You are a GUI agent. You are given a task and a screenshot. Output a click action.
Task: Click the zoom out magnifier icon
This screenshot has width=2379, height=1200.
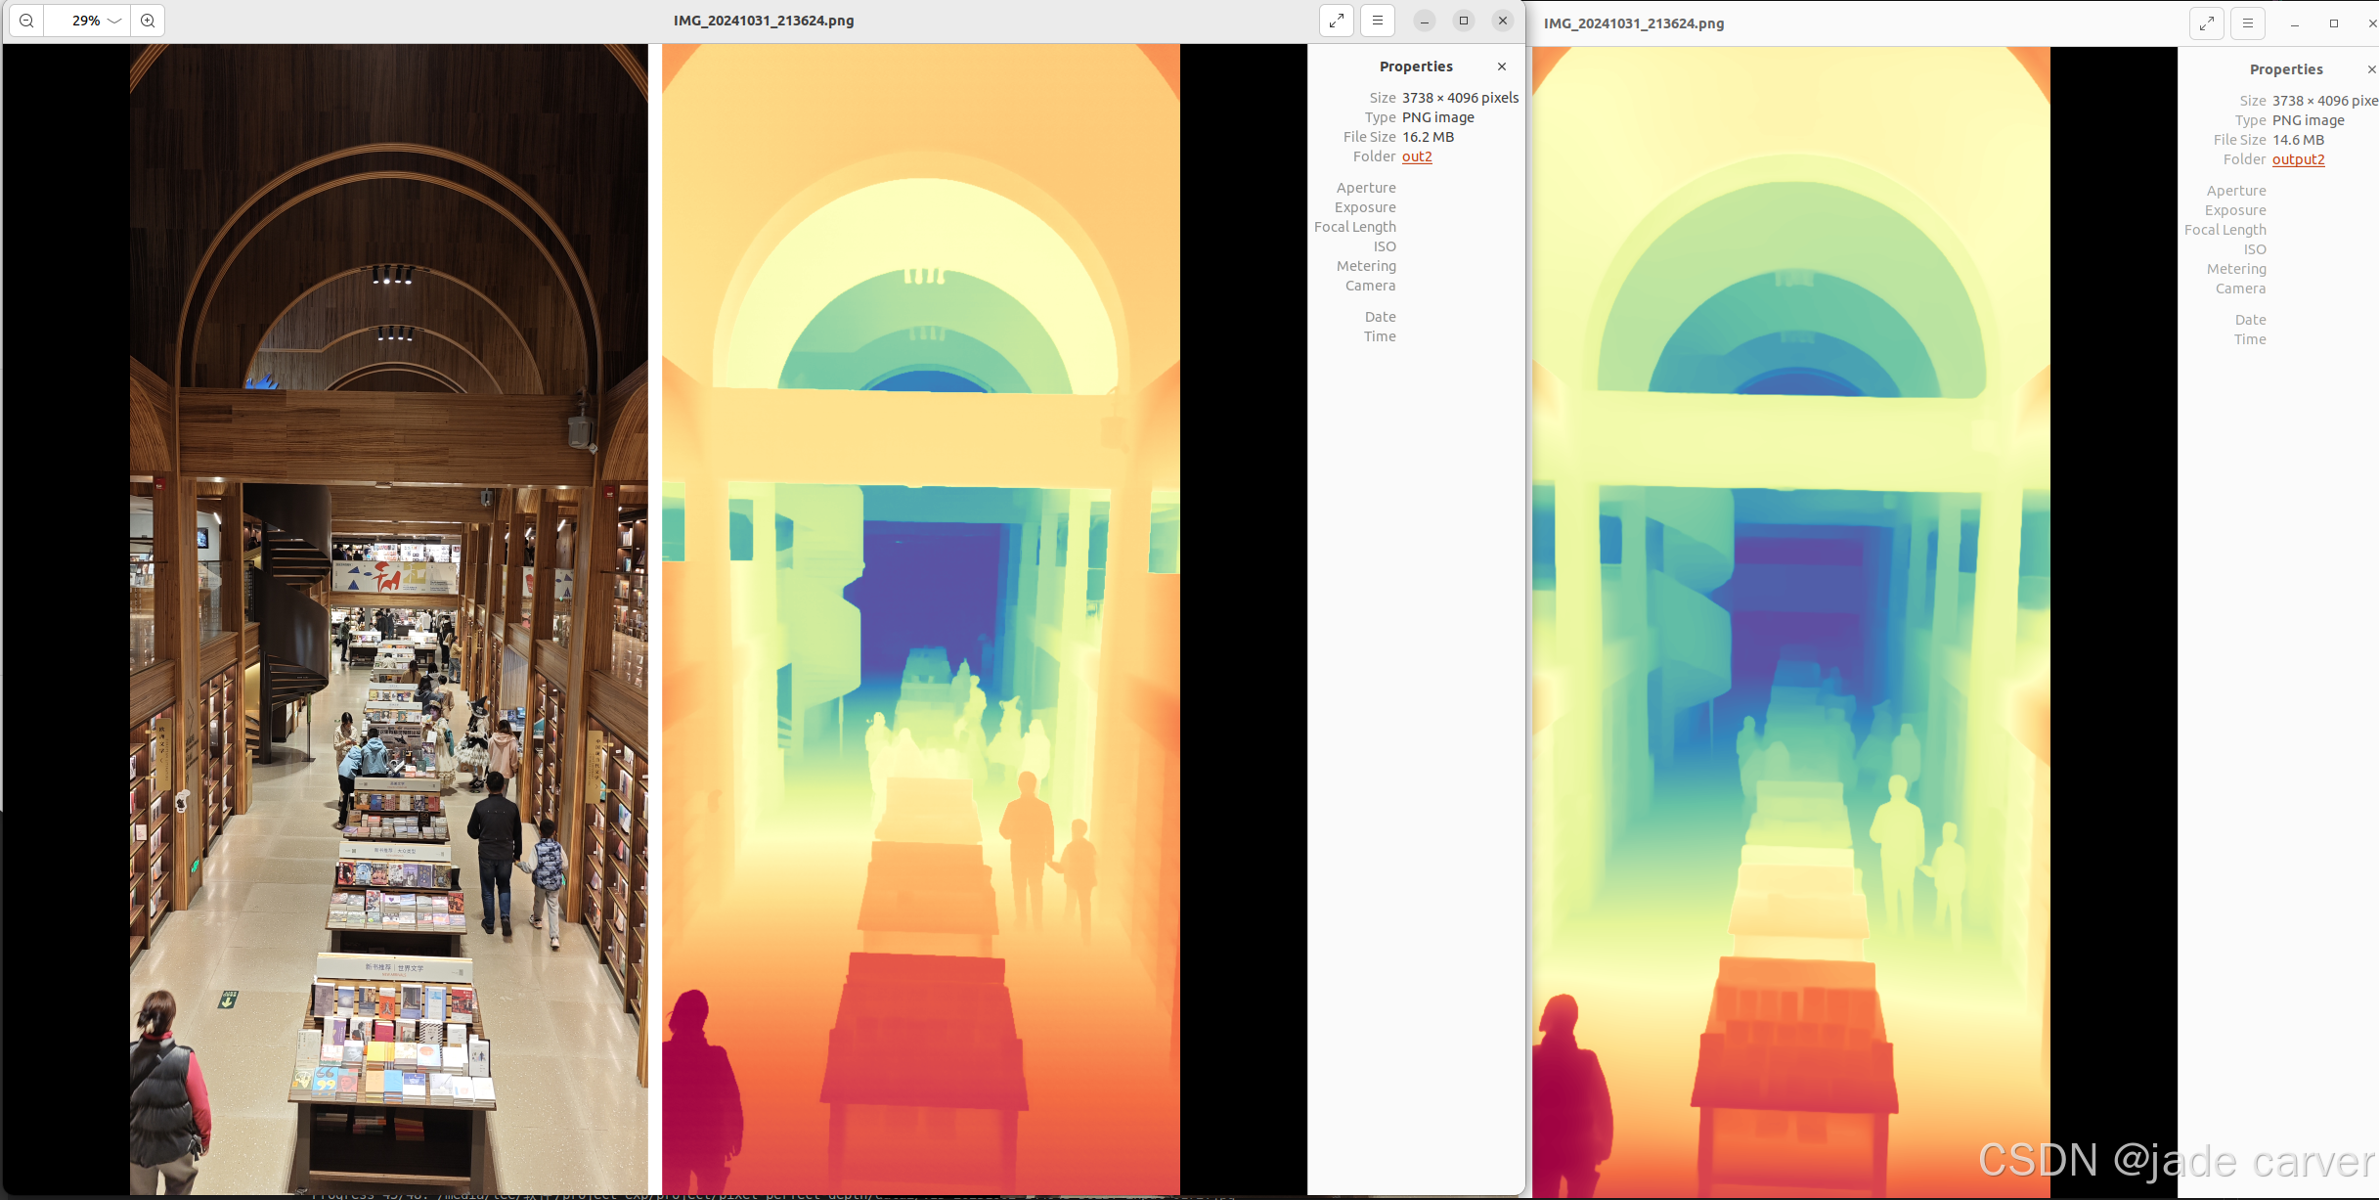coord(26,21)
